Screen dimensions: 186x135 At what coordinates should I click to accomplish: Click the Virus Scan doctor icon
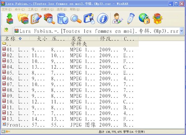tap(117, 19)
